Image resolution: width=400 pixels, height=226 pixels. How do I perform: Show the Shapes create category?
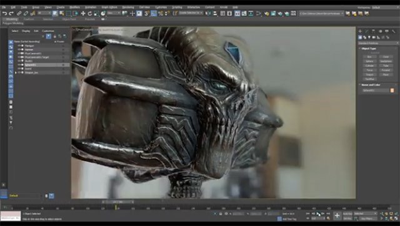(364, 38)
